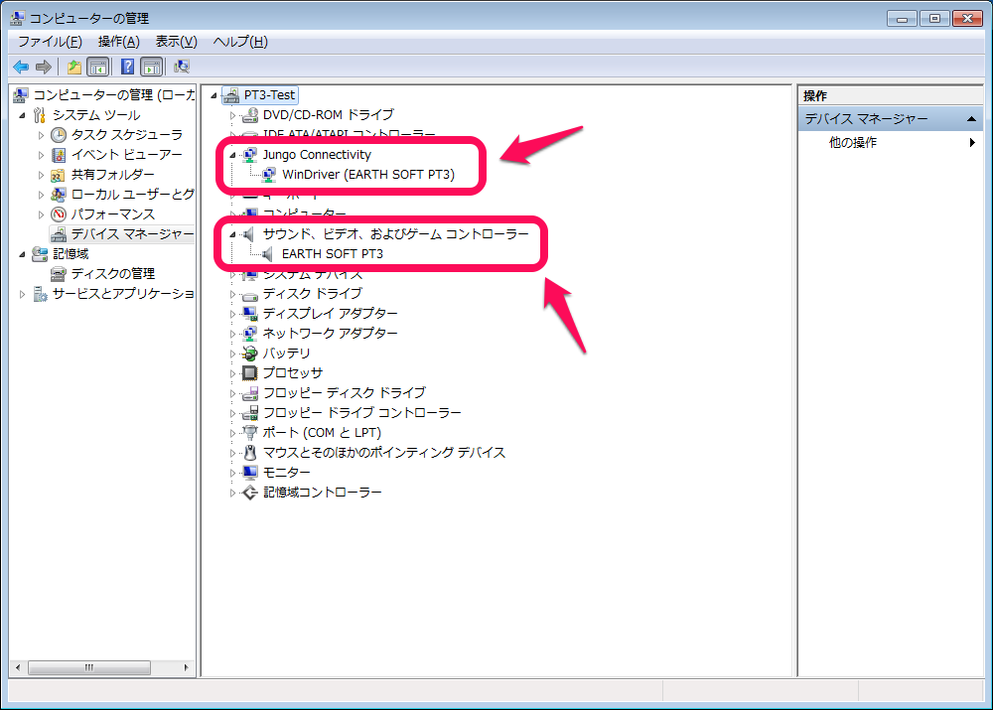This screenshot has width=993, height=710.
Task: Collapse the 記憶域 node in left tree
Action: pyautogui.click(x=22, y=254)
